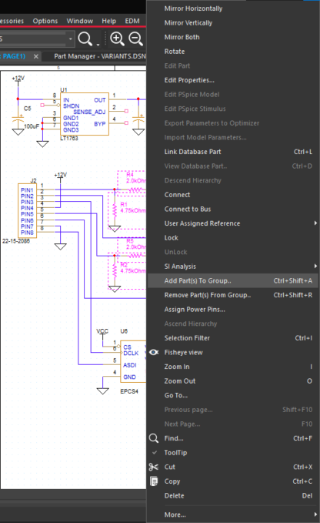Click the Zoom In magnifier toolbar icon

pos(117,39)
